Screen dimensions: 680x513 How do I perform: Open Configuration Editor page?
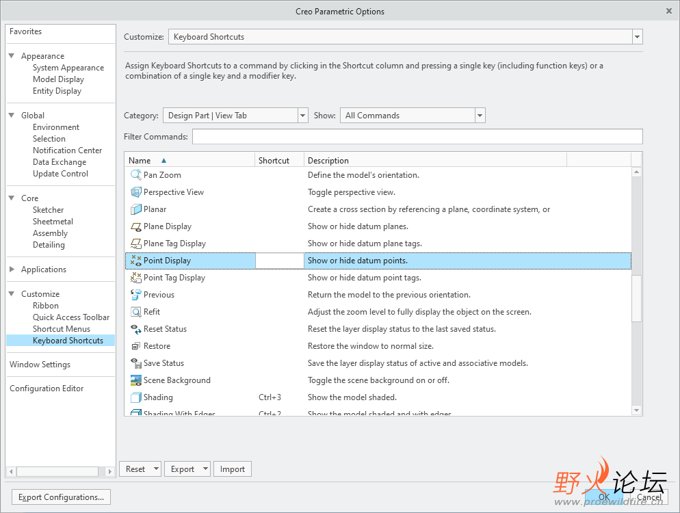pyautogui.click(x=47, y=389)
